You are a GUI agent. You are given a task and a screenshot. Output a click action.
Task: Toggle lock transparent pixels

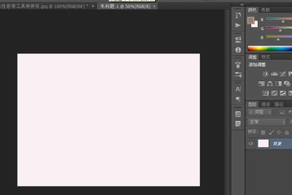pyautogui.click(x=263, y=132)
